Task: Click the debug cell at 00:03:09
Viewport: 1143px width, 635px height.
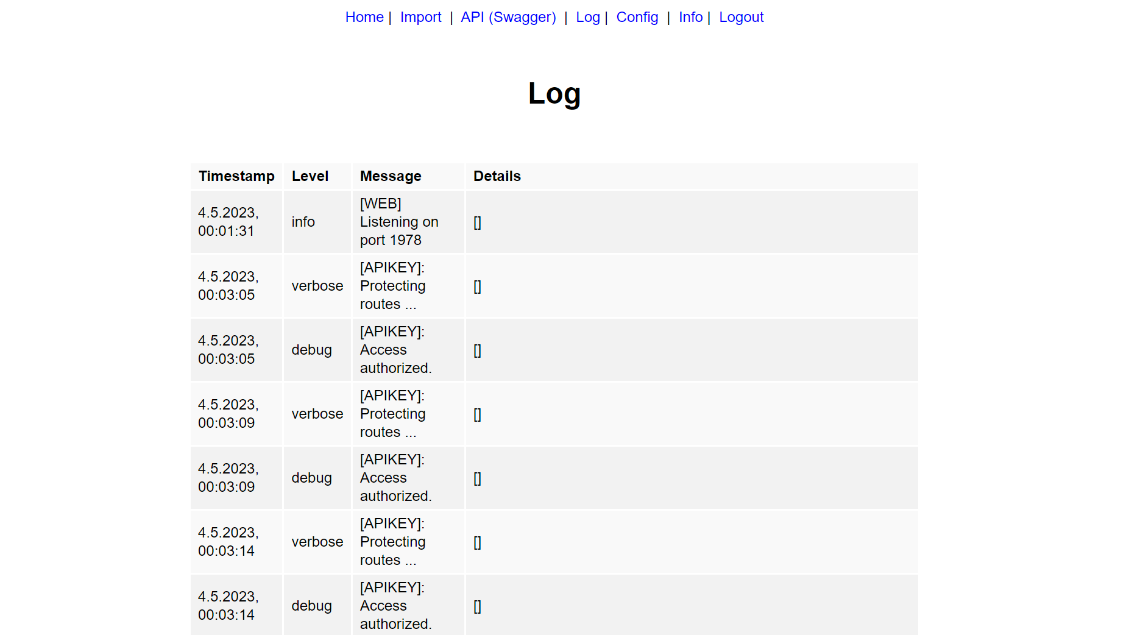Action: [x=317, y=478]
